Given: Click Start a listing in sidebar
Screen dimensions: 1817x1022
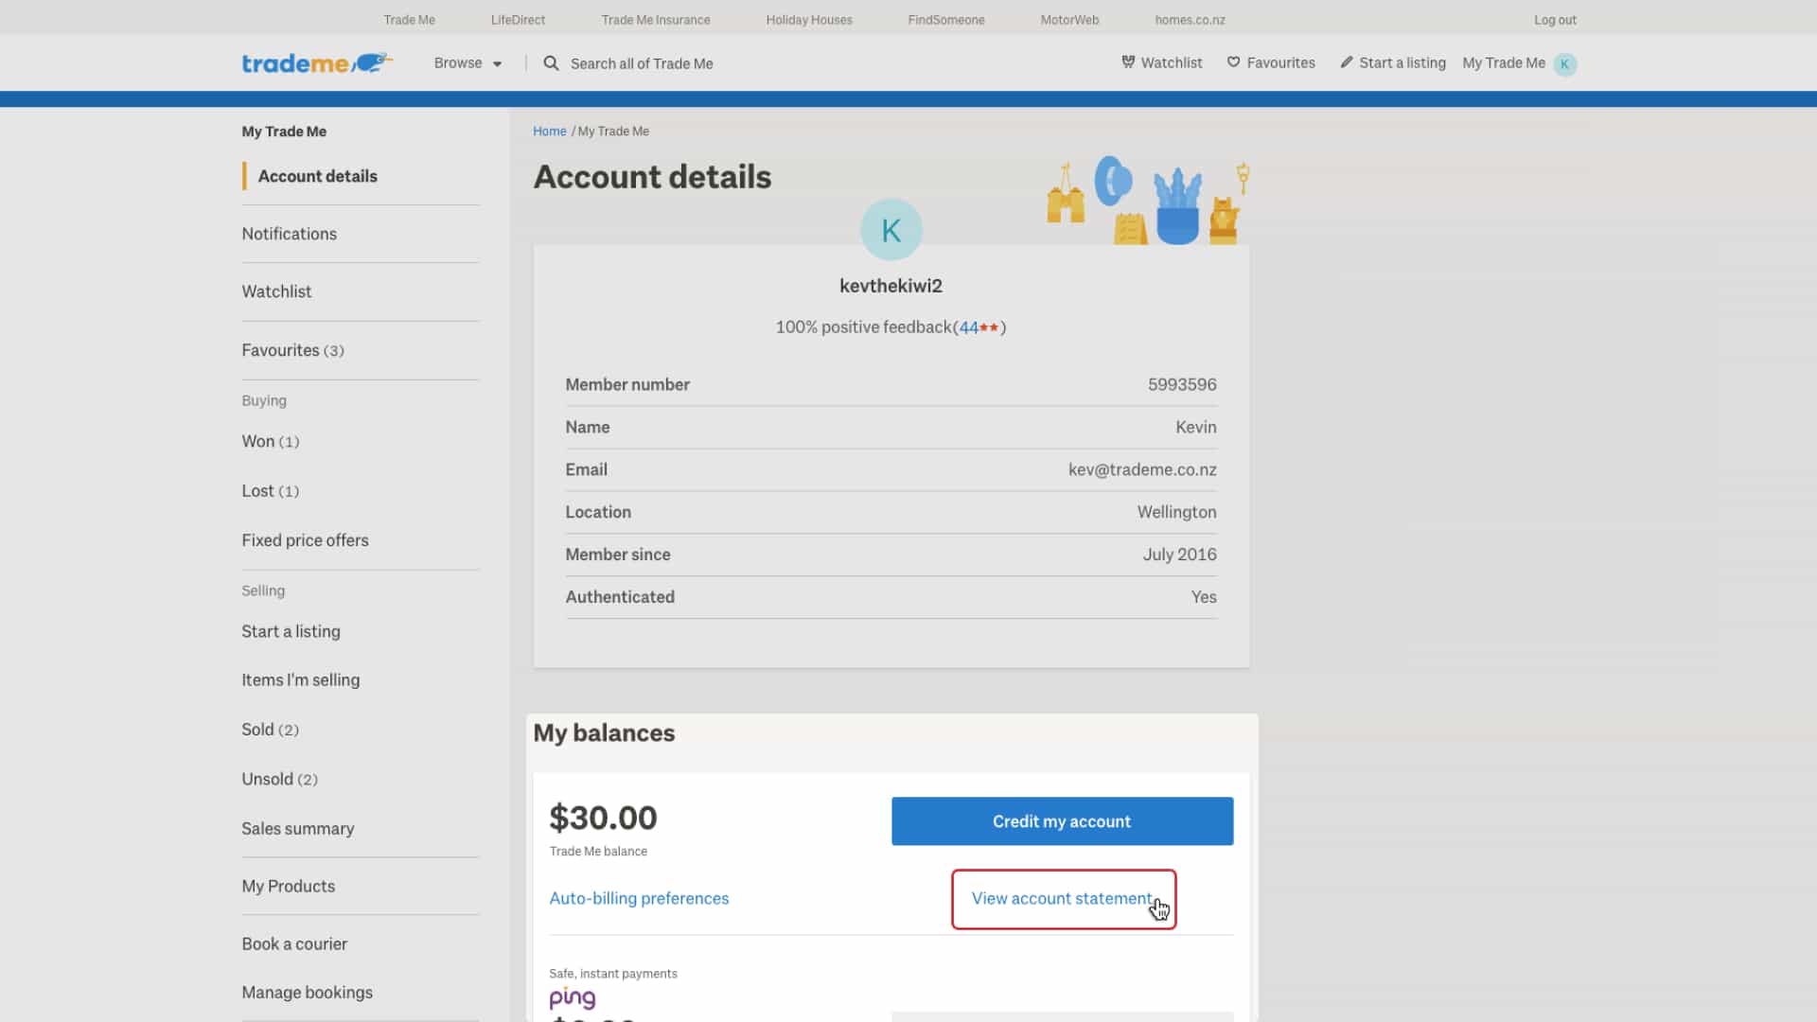Looking at the screenshot, I should point(291,631).
